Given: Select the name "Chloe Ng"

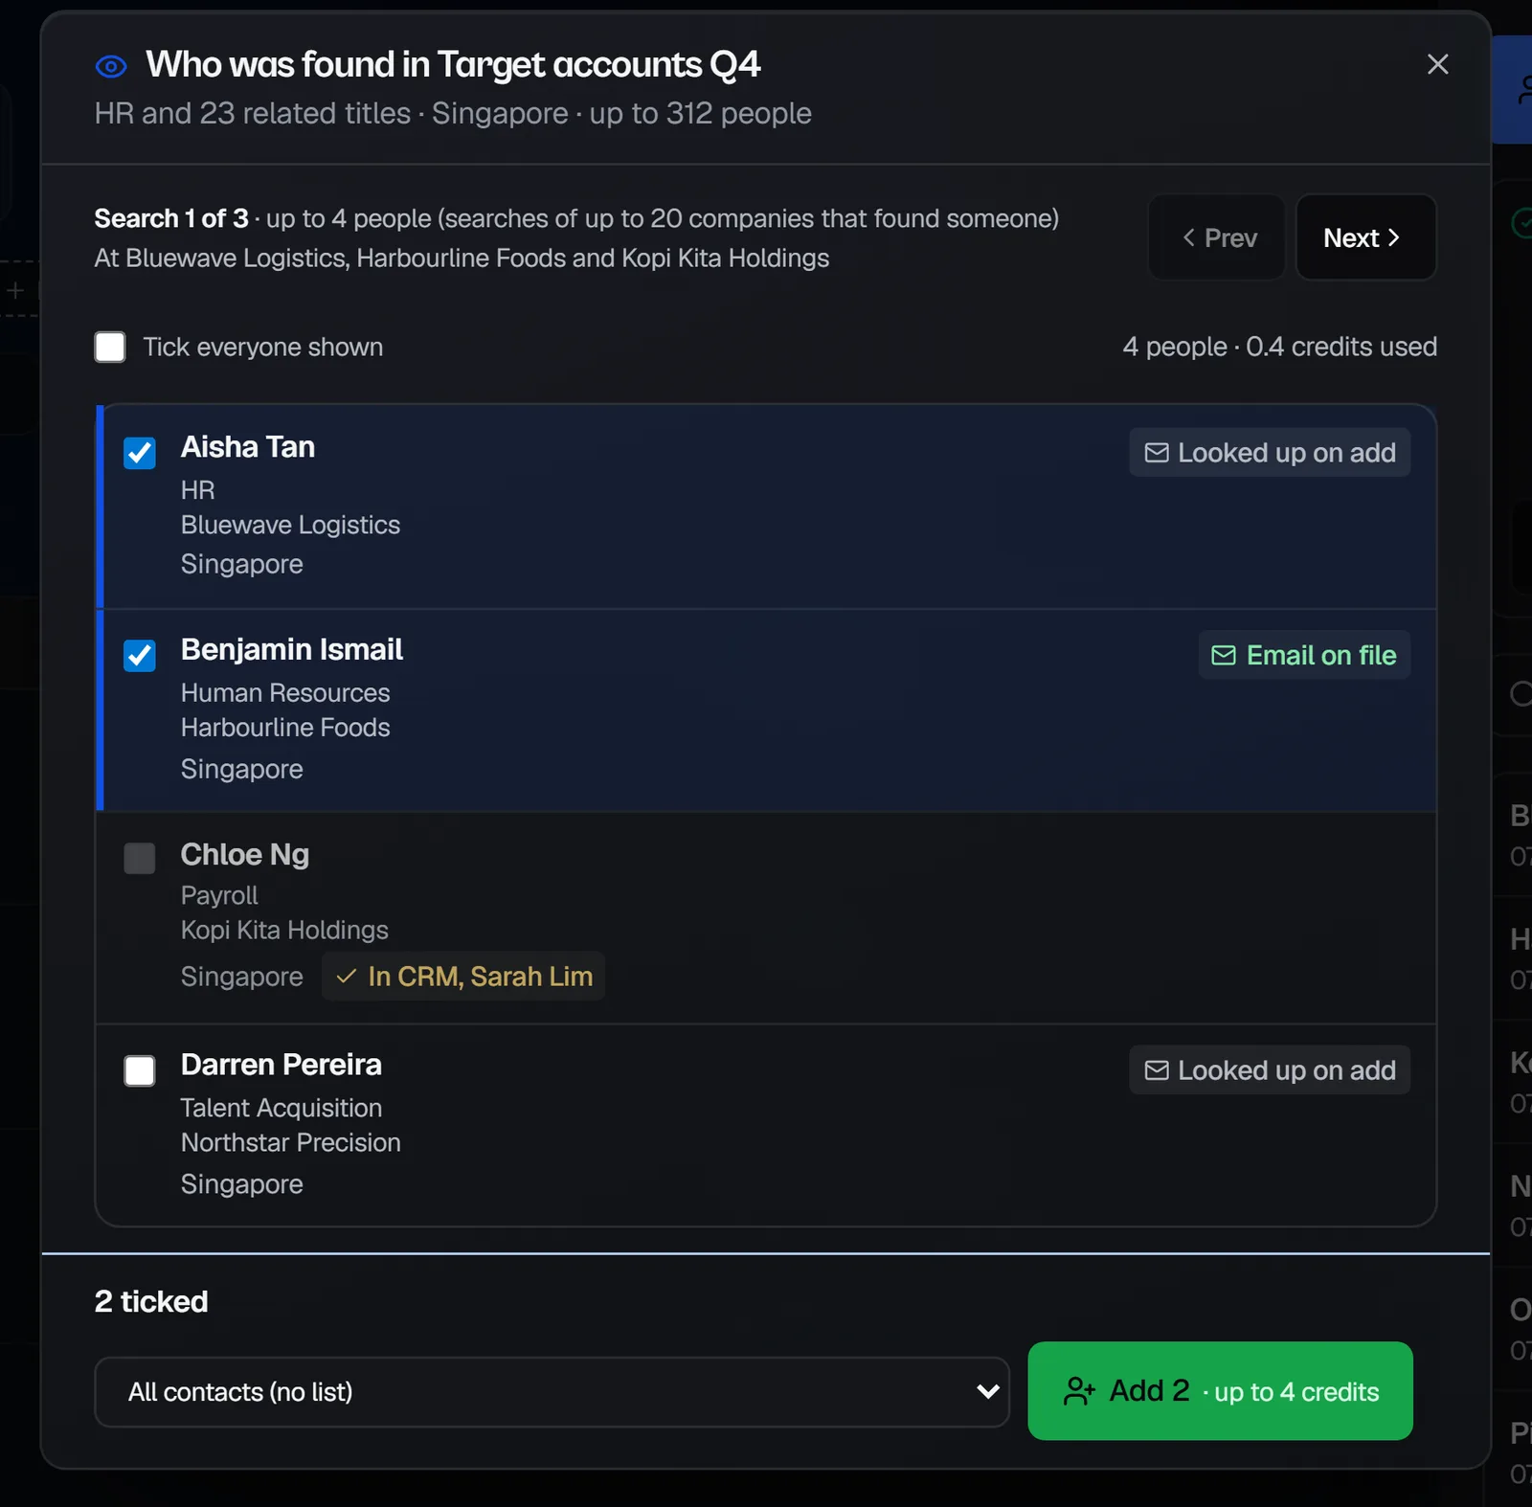Looking at the screenshot, I should click(245, 854).
